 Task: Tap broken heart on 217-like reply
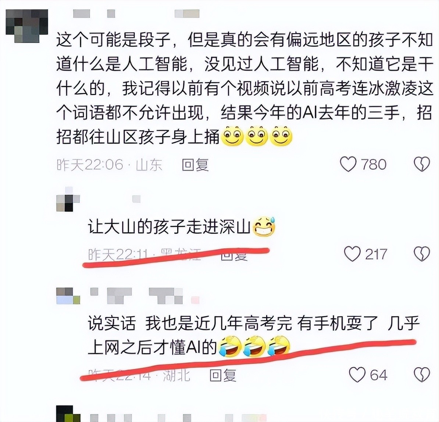(422, 254)
